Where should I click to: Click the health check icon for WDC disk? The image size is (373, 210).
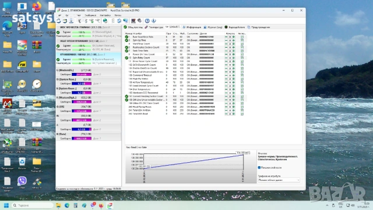click(58, 32)
